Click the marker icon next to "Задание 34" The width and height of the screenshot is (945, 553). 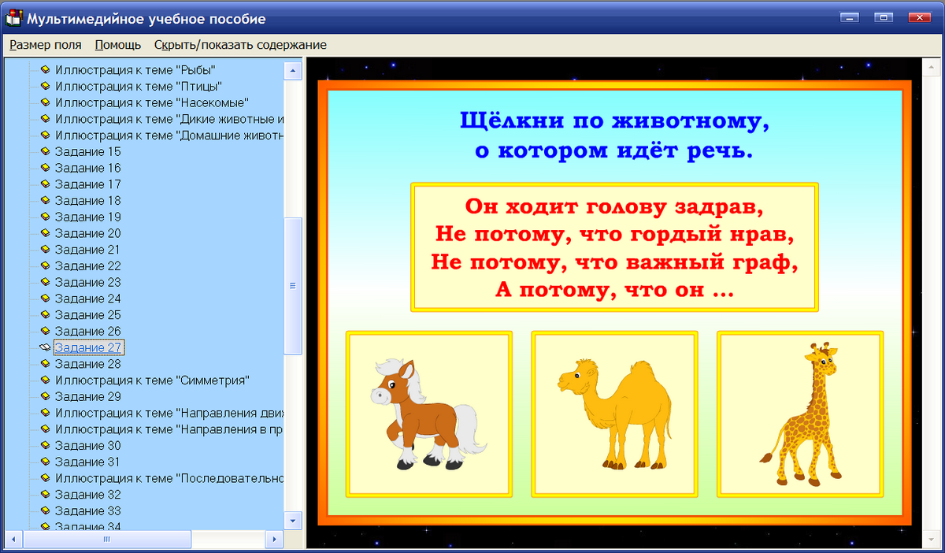45,526
